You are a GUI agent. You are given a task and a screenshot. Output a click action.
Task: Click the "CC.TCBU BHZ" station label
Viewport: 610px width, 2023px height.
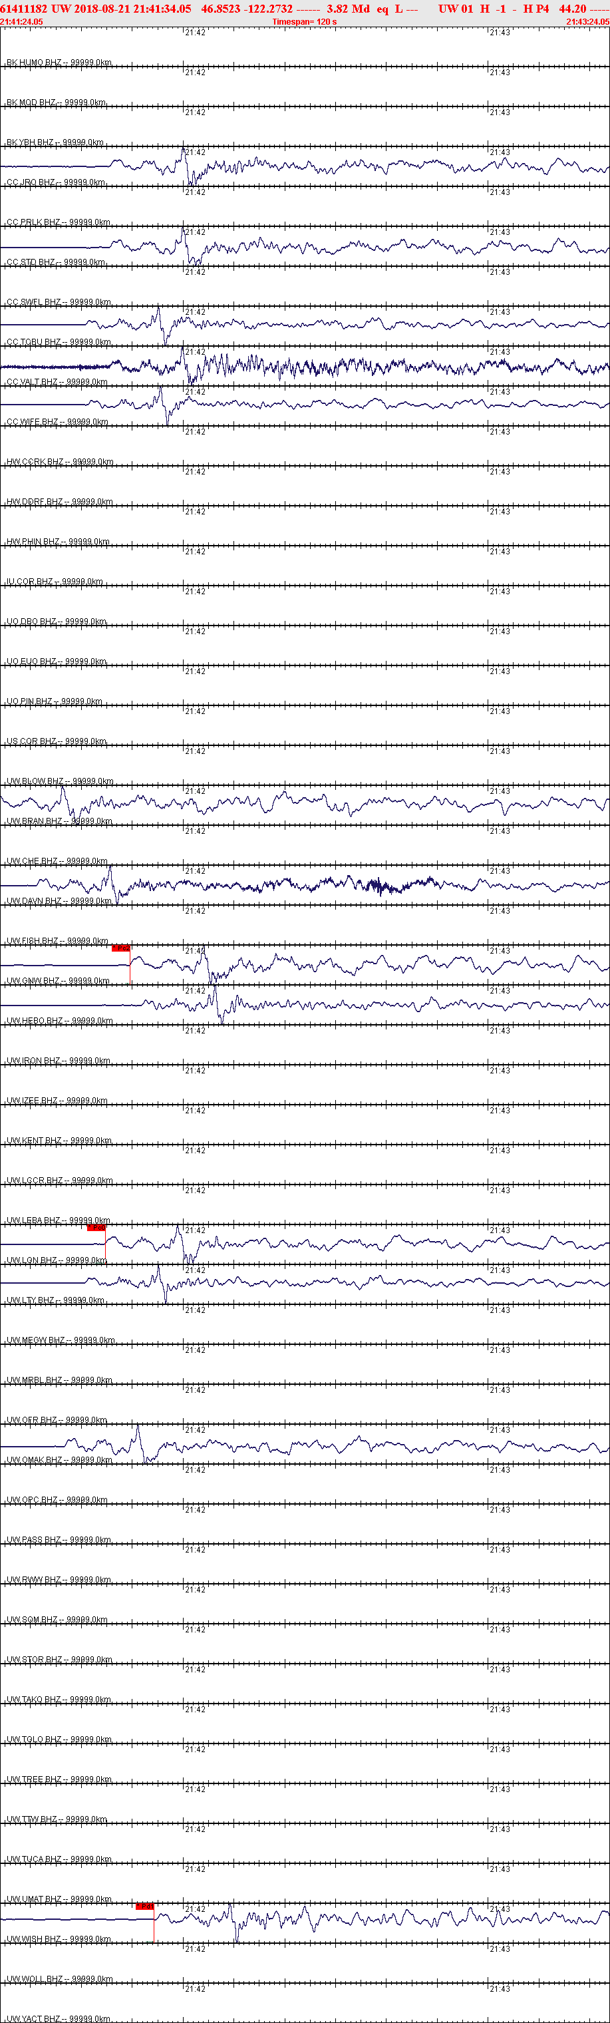coord(34,343)
